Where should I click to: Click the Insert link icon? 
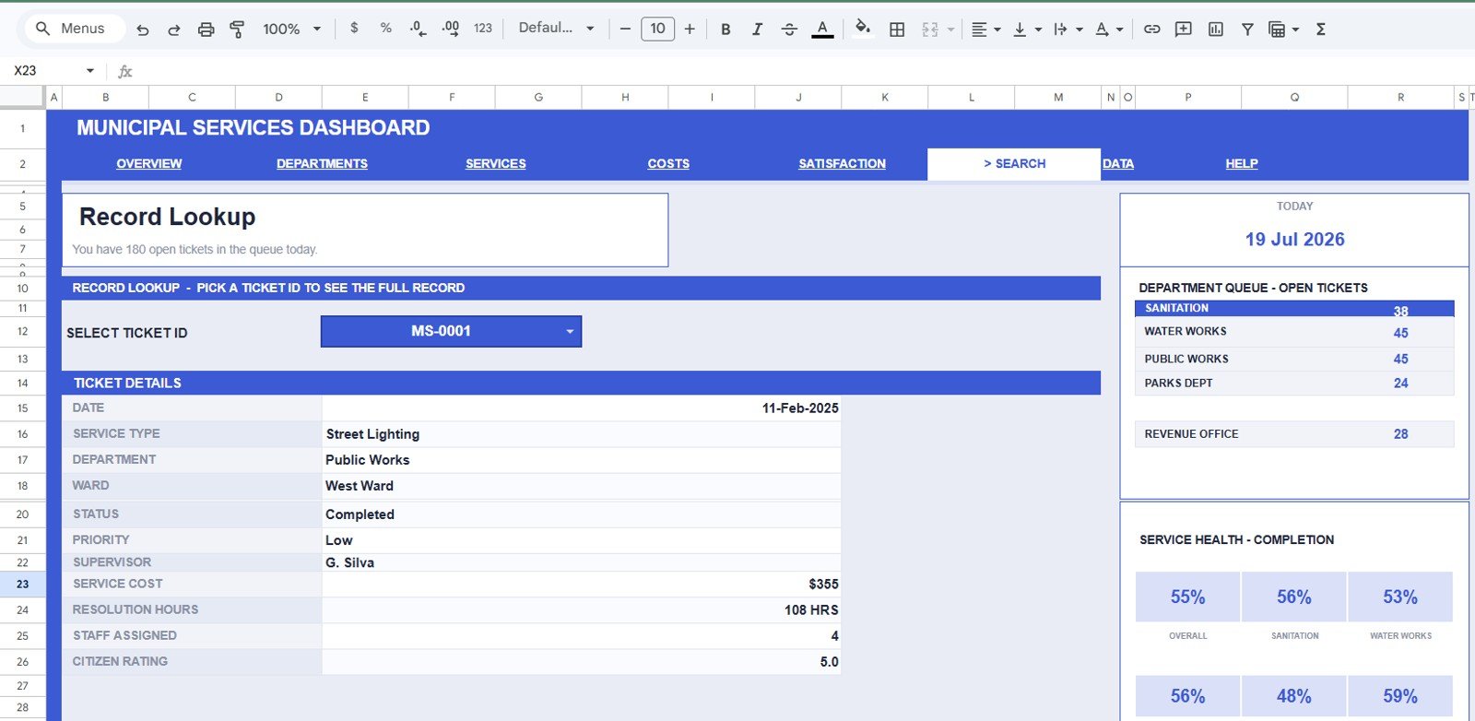pyautogui.click(x=1151, y=30)
